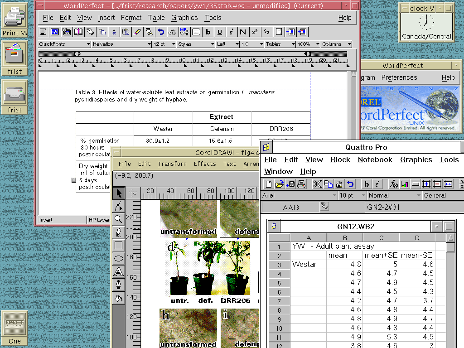Click column B header in GN12.WB2
Viewport: 464px width, 348px height.
pyautogui.click(x=345, y=238)
